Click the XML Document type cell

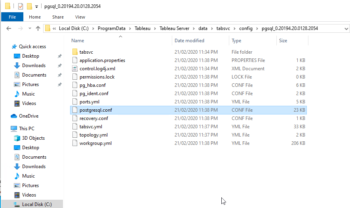(x=248, y=69)
